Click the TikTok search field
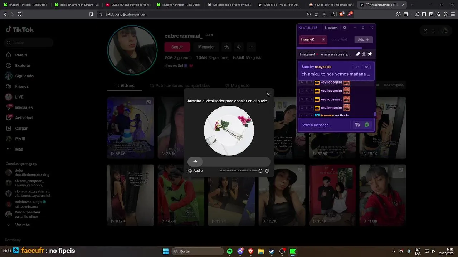 click(x=29, y=43)
